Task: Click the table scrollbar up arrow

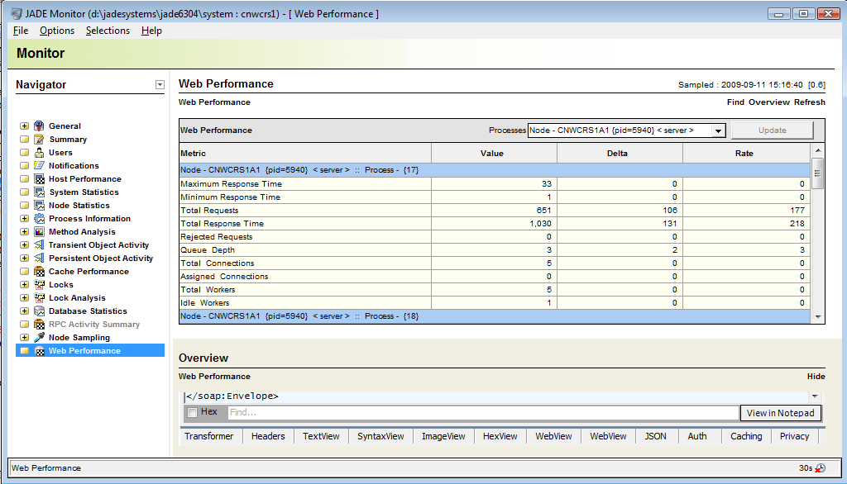Action: click(x=818, y=150)
